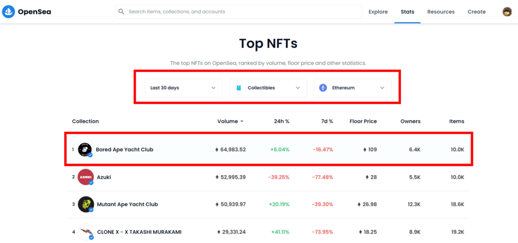This screenshot has width=518, height=243.
Task: Click the -73.95% 7d change
Action: (322, 232)
